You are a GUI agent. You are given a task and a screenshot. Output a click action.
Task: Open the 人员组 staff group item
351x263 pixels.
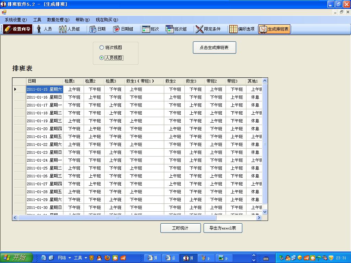69,29
